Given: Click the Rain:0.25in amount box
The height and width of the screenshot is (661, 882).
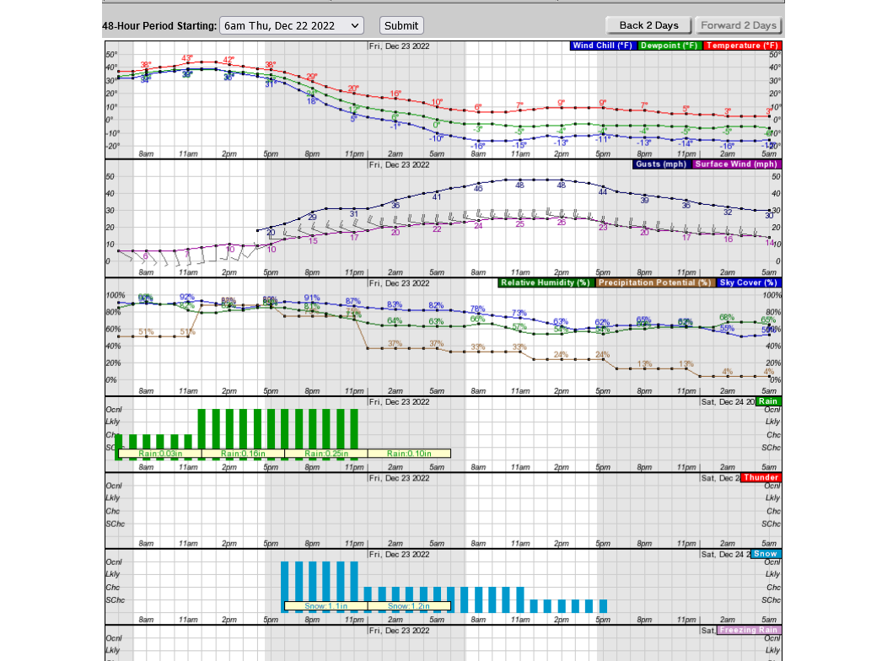Looking at the screenshot, I should click(326, 454).
